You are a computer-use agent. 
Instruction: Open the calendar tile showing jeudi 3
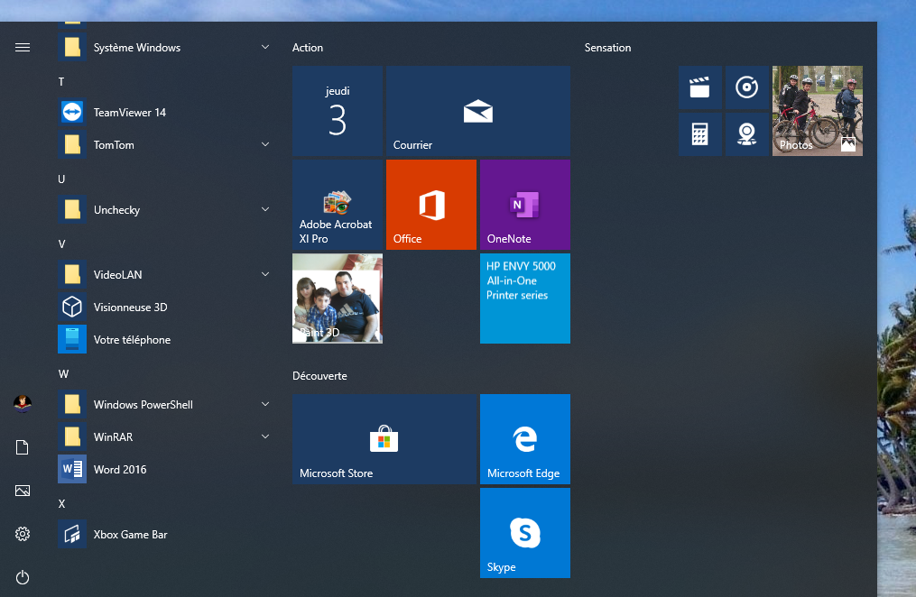click(338, 111)
